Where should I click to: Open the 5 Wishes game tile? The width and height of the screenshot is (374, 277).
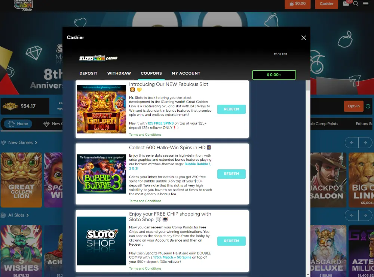pos(21,251)
